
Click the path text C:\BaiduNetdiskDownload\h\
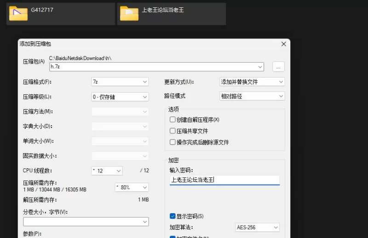[x=80, y=58]
